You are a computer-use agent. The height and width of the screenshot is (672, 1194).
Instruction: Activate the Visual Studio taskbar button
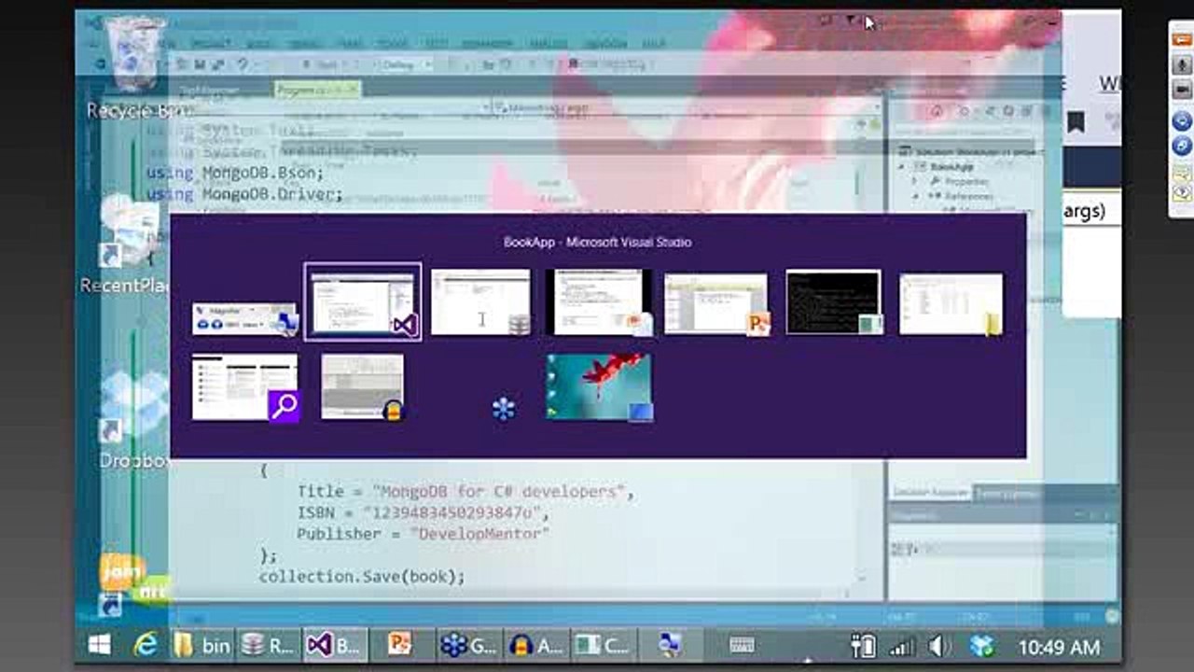tap(335, 645)
